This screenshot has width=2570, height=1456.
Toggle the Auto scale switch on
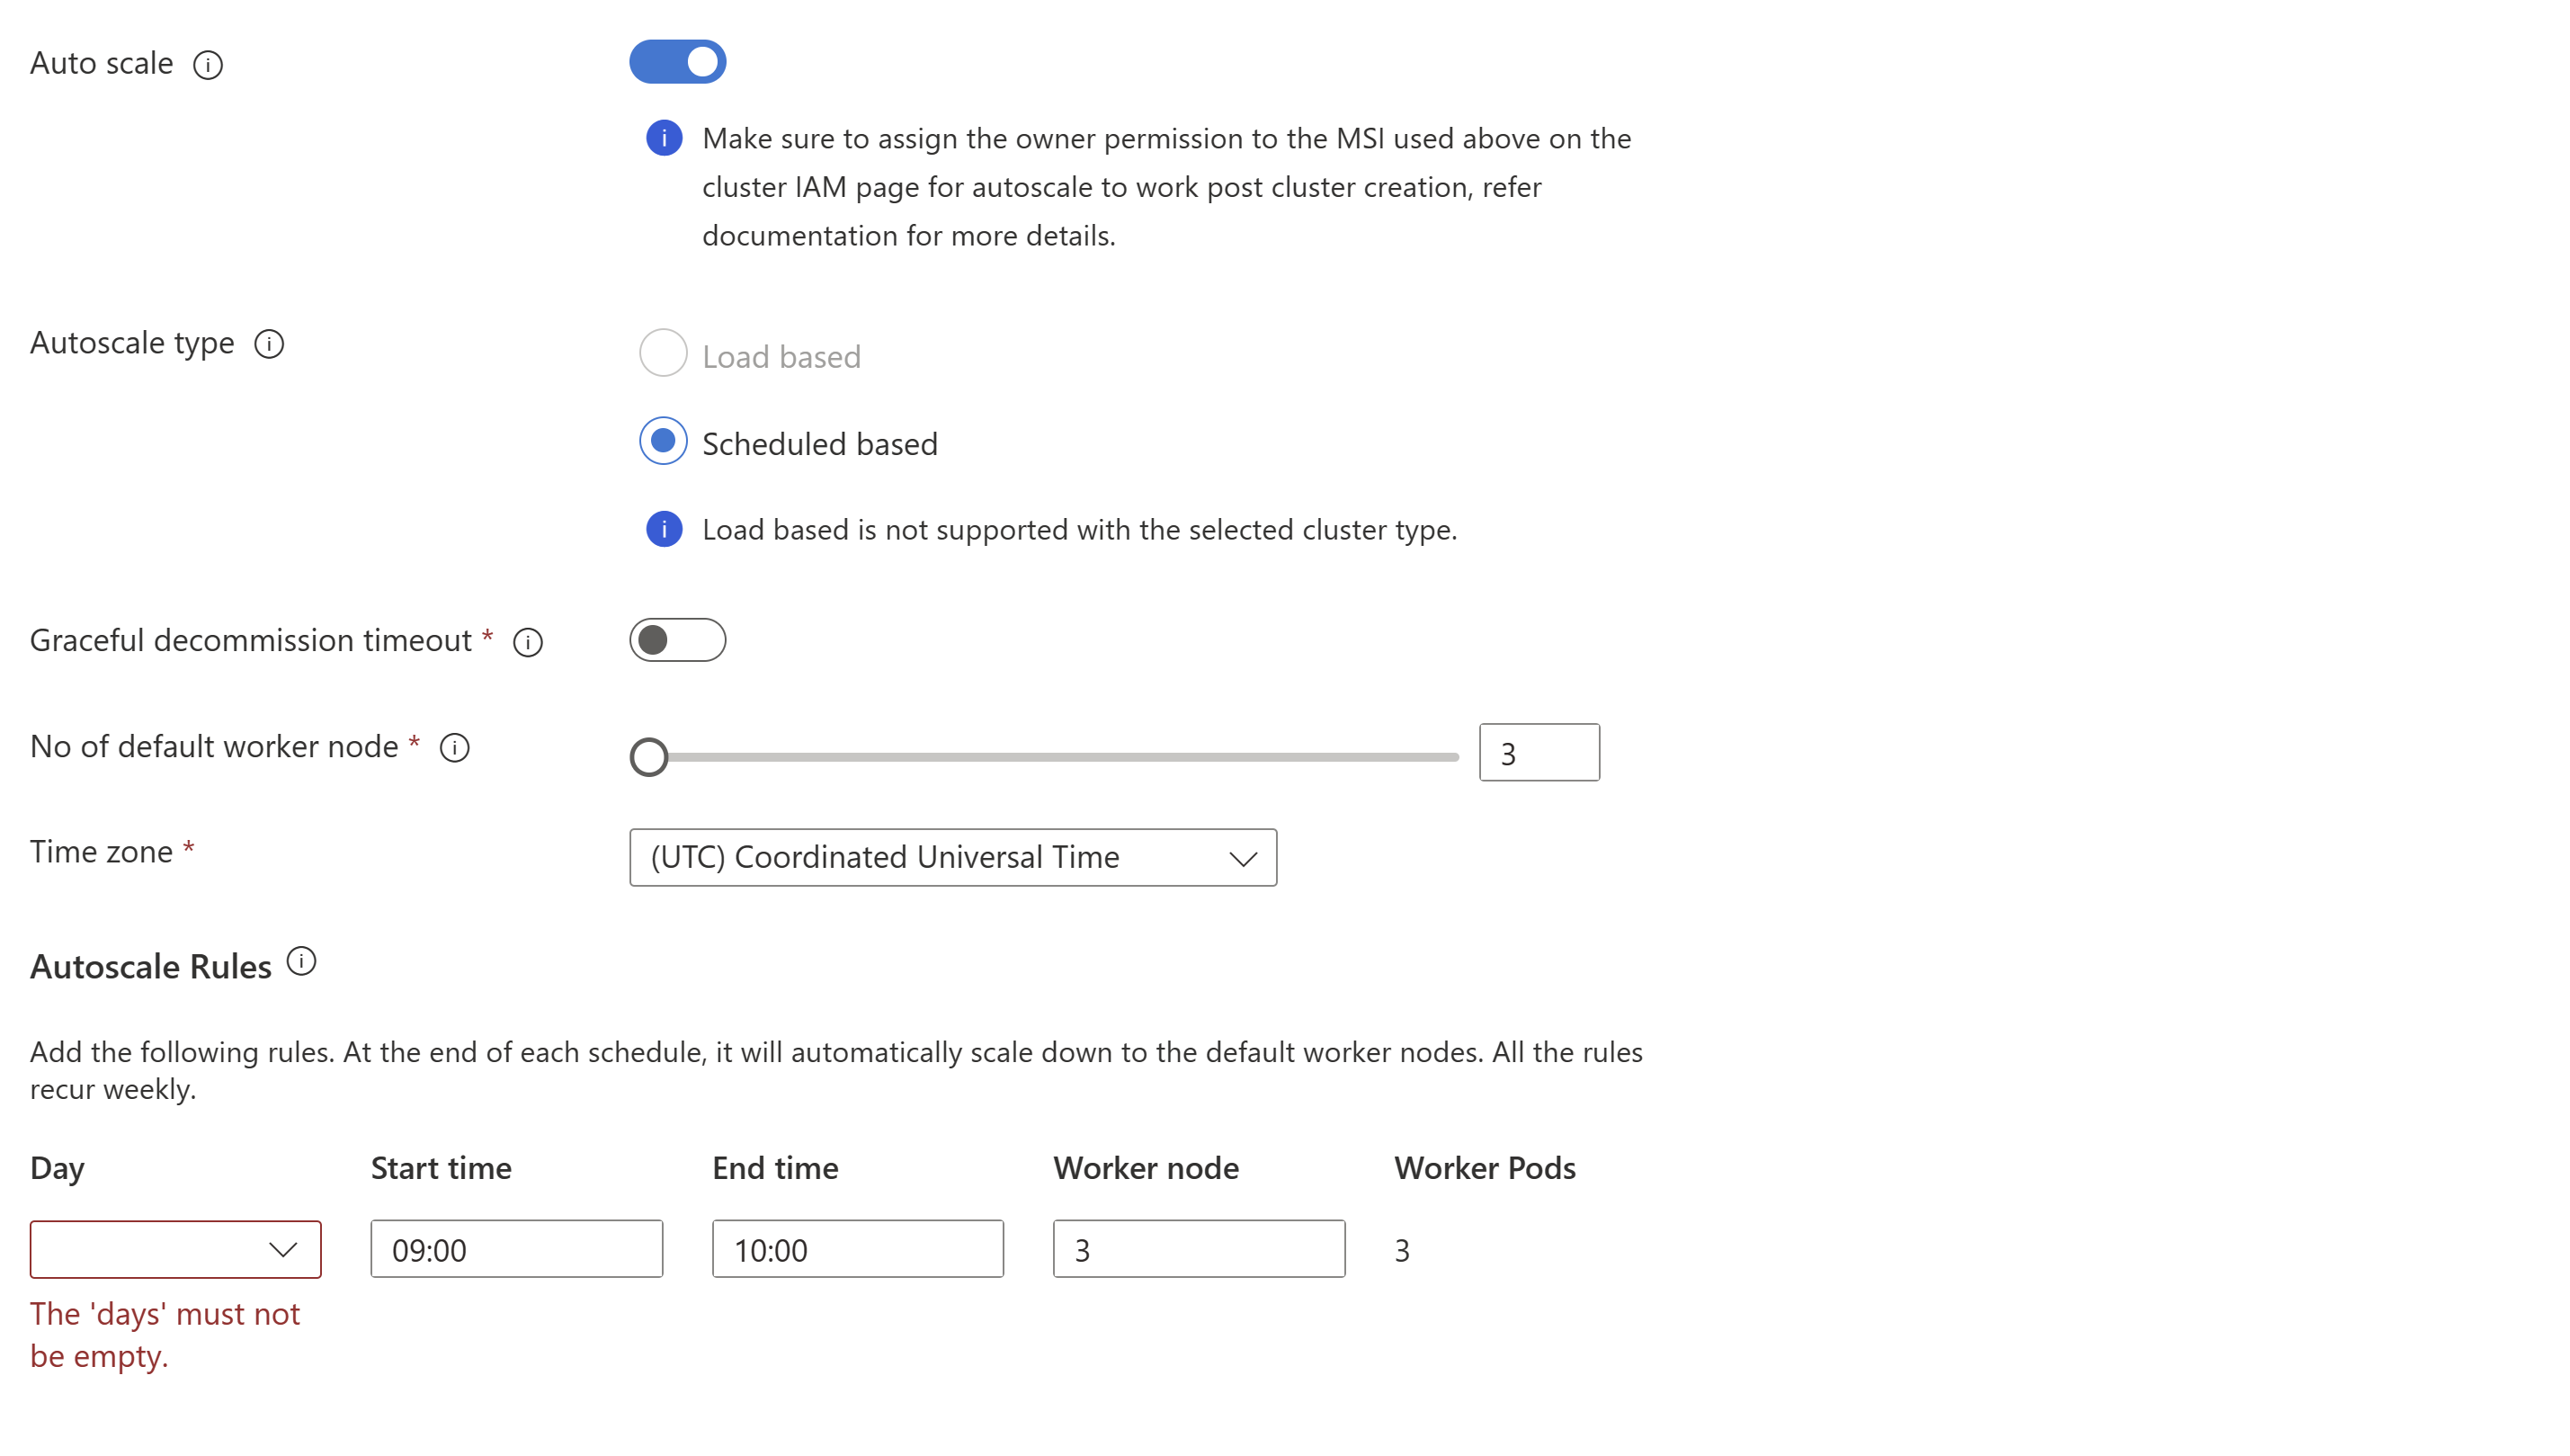click(678, 62)
